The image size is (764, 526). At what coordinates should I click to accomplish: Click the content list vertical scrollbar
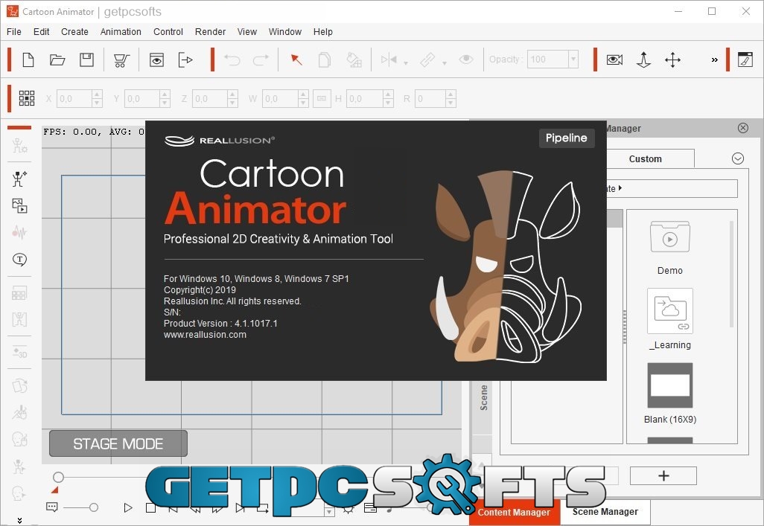coord(731,275)
